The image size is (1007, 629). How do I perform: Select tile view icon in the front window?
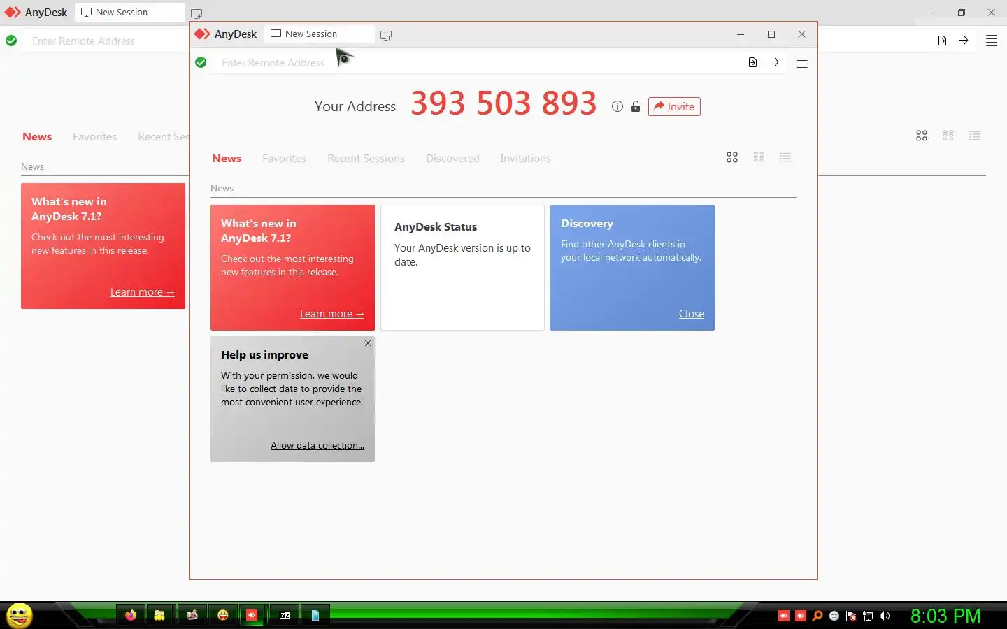coord(732,157)
